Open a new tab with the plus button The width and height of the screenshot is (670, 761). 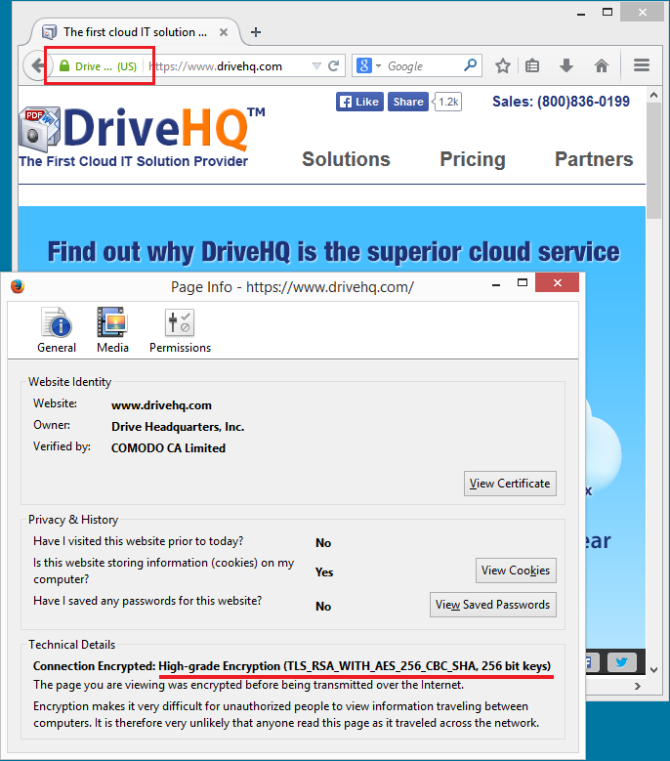tap(256, 32)
